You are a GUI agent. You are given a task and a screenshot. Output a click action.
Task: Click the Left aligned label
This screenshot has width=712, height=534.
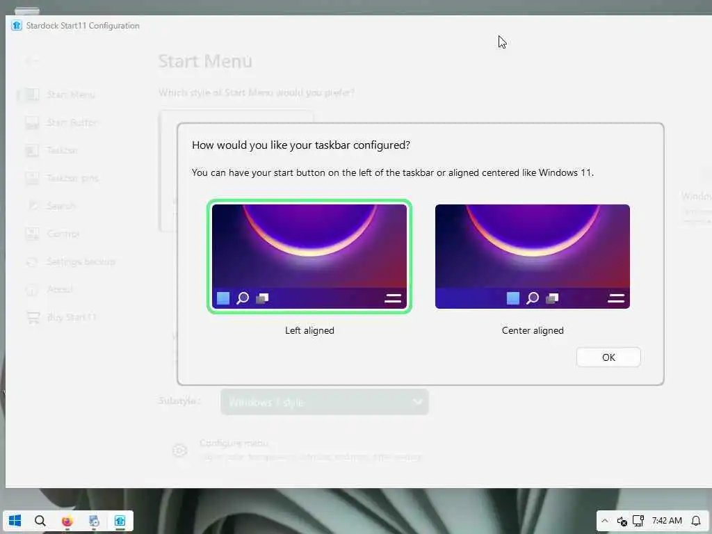tap(309, 330)
